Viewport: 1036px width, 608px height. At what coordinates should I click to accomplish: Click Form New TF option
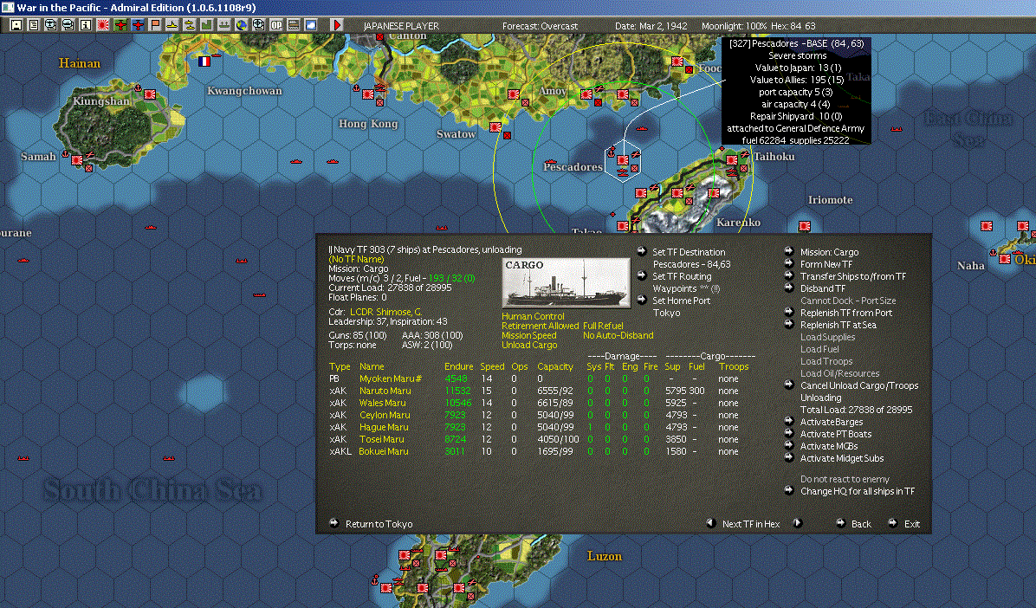tap(826, 264)
